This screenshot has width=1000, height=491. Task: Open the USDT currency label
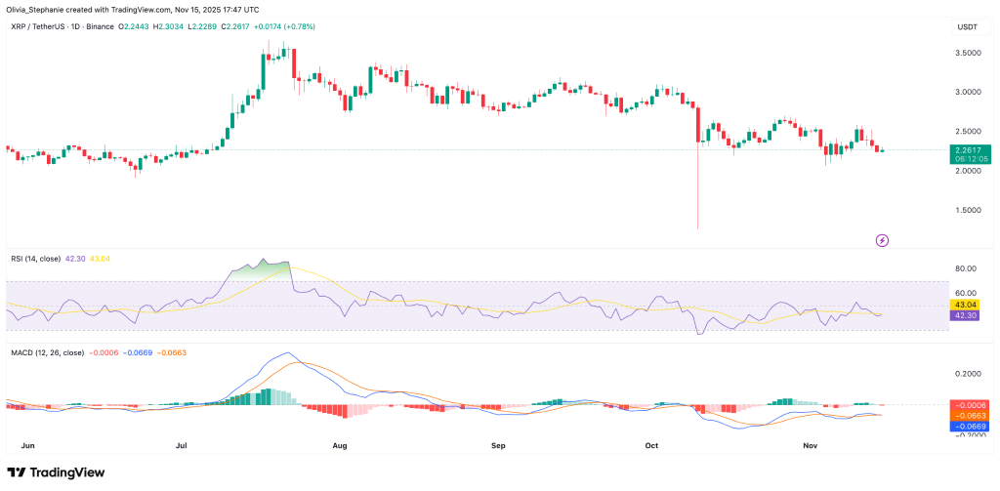968,24
